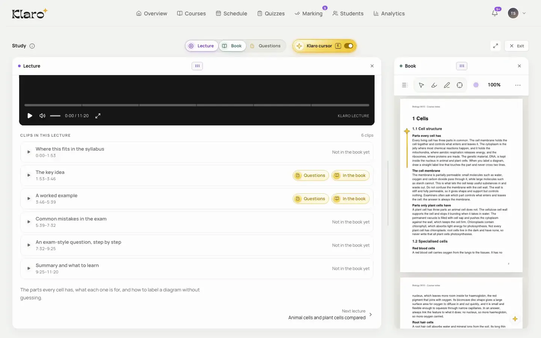This screenshot has height=338, width=541.
Task: Adjust the lecture volume slider
Action: click(55, 116)
